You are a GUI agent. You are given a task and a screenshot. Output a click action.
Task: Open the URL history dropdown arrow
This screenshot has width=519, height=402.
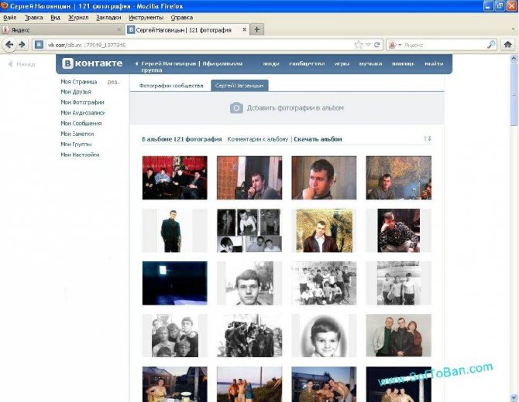368,45
